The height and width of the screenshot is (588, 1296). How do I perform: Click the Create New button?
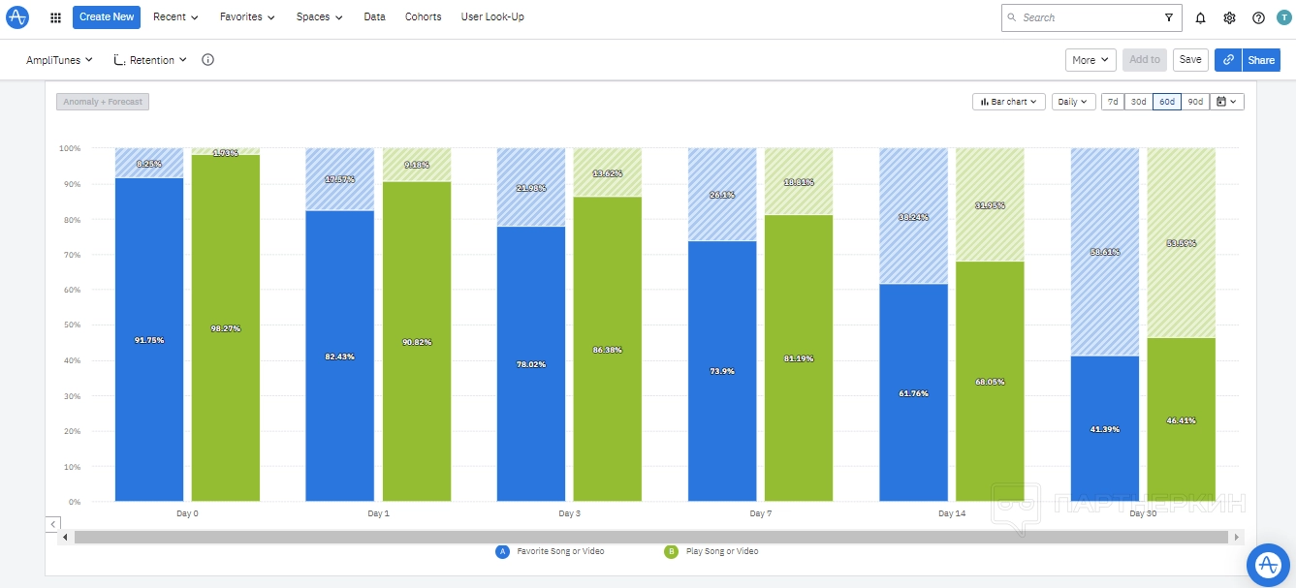coord(107,17)
